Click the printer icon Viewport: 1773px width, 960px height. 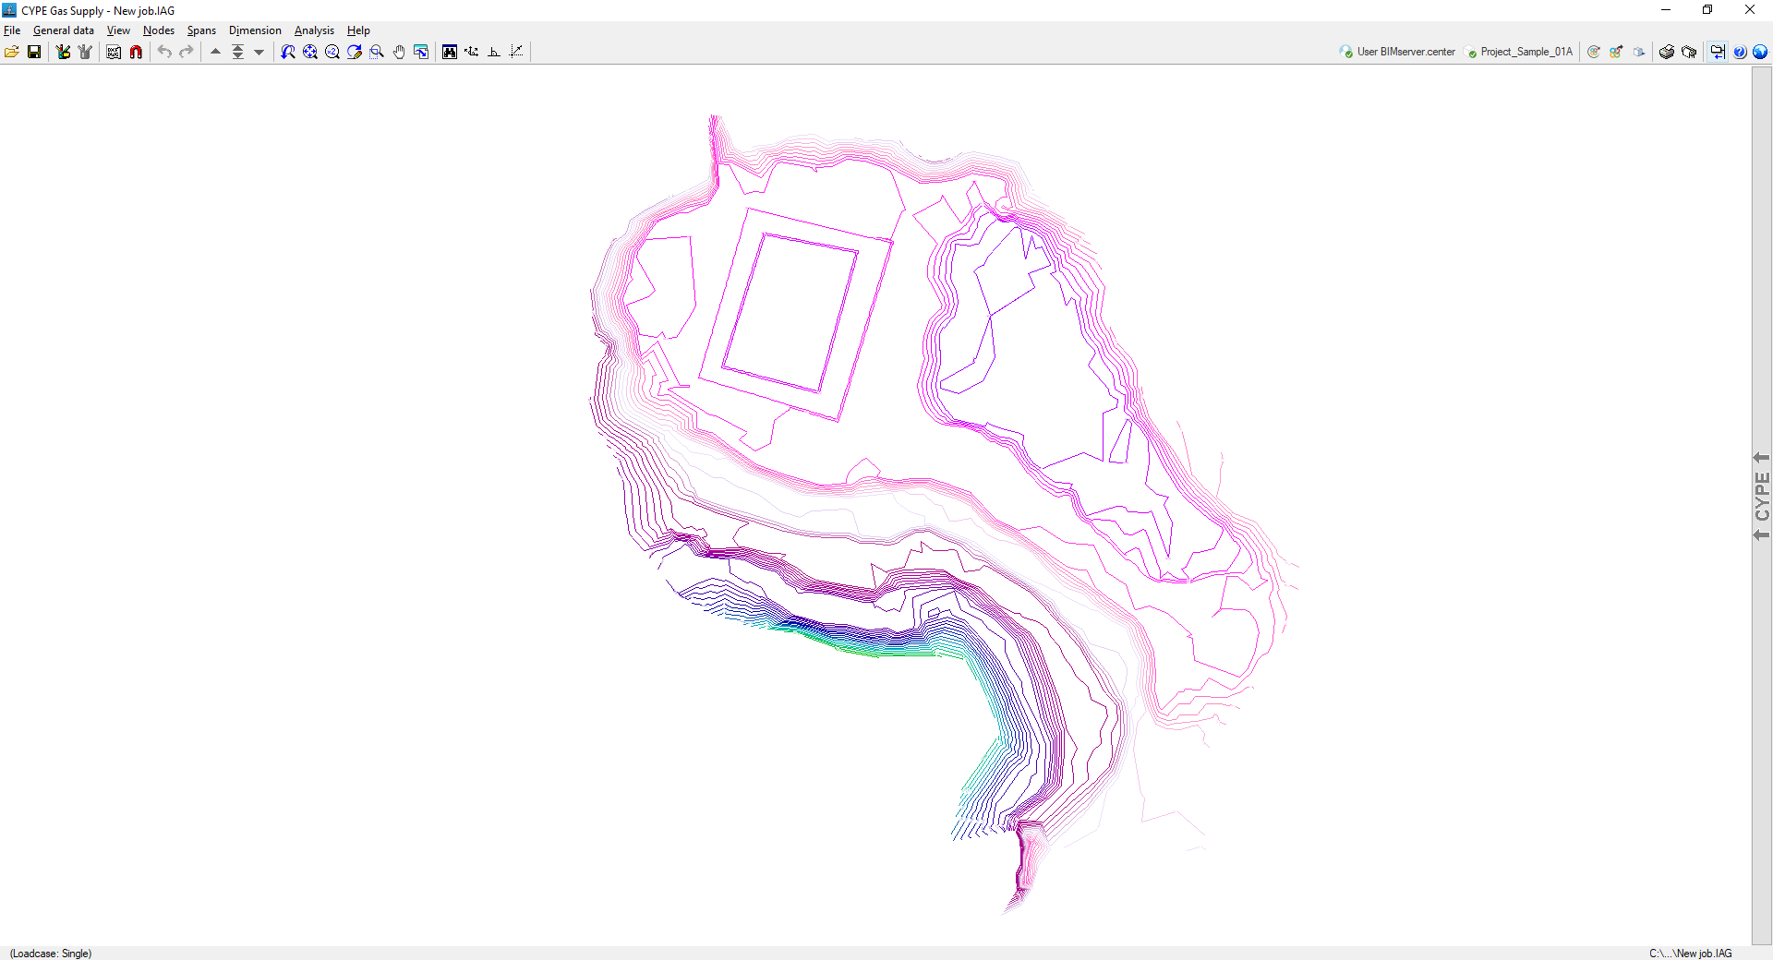[1667, 52]
